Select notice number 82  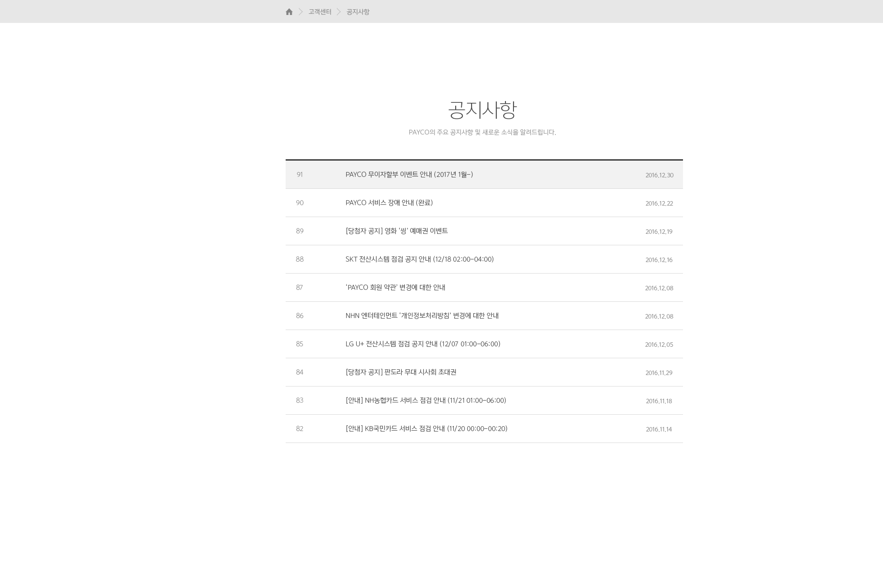[x=299, y=429]
